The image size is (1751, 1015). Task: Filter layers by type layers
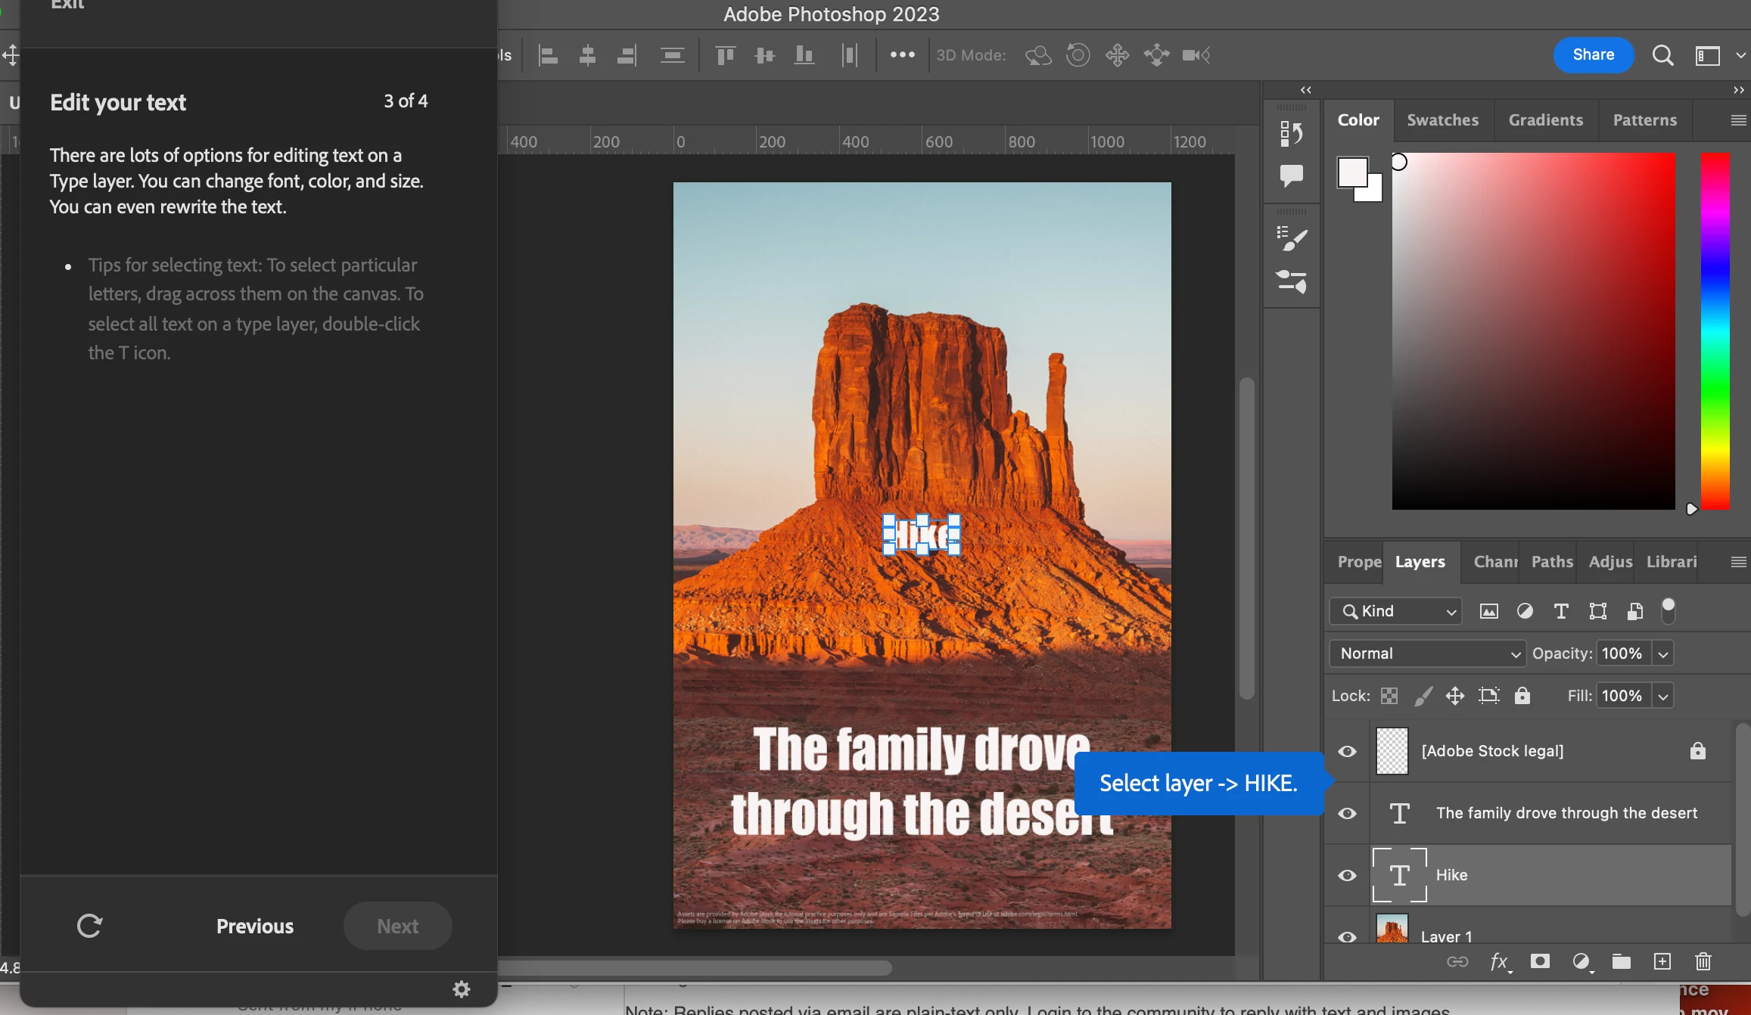pos(1560,611)
